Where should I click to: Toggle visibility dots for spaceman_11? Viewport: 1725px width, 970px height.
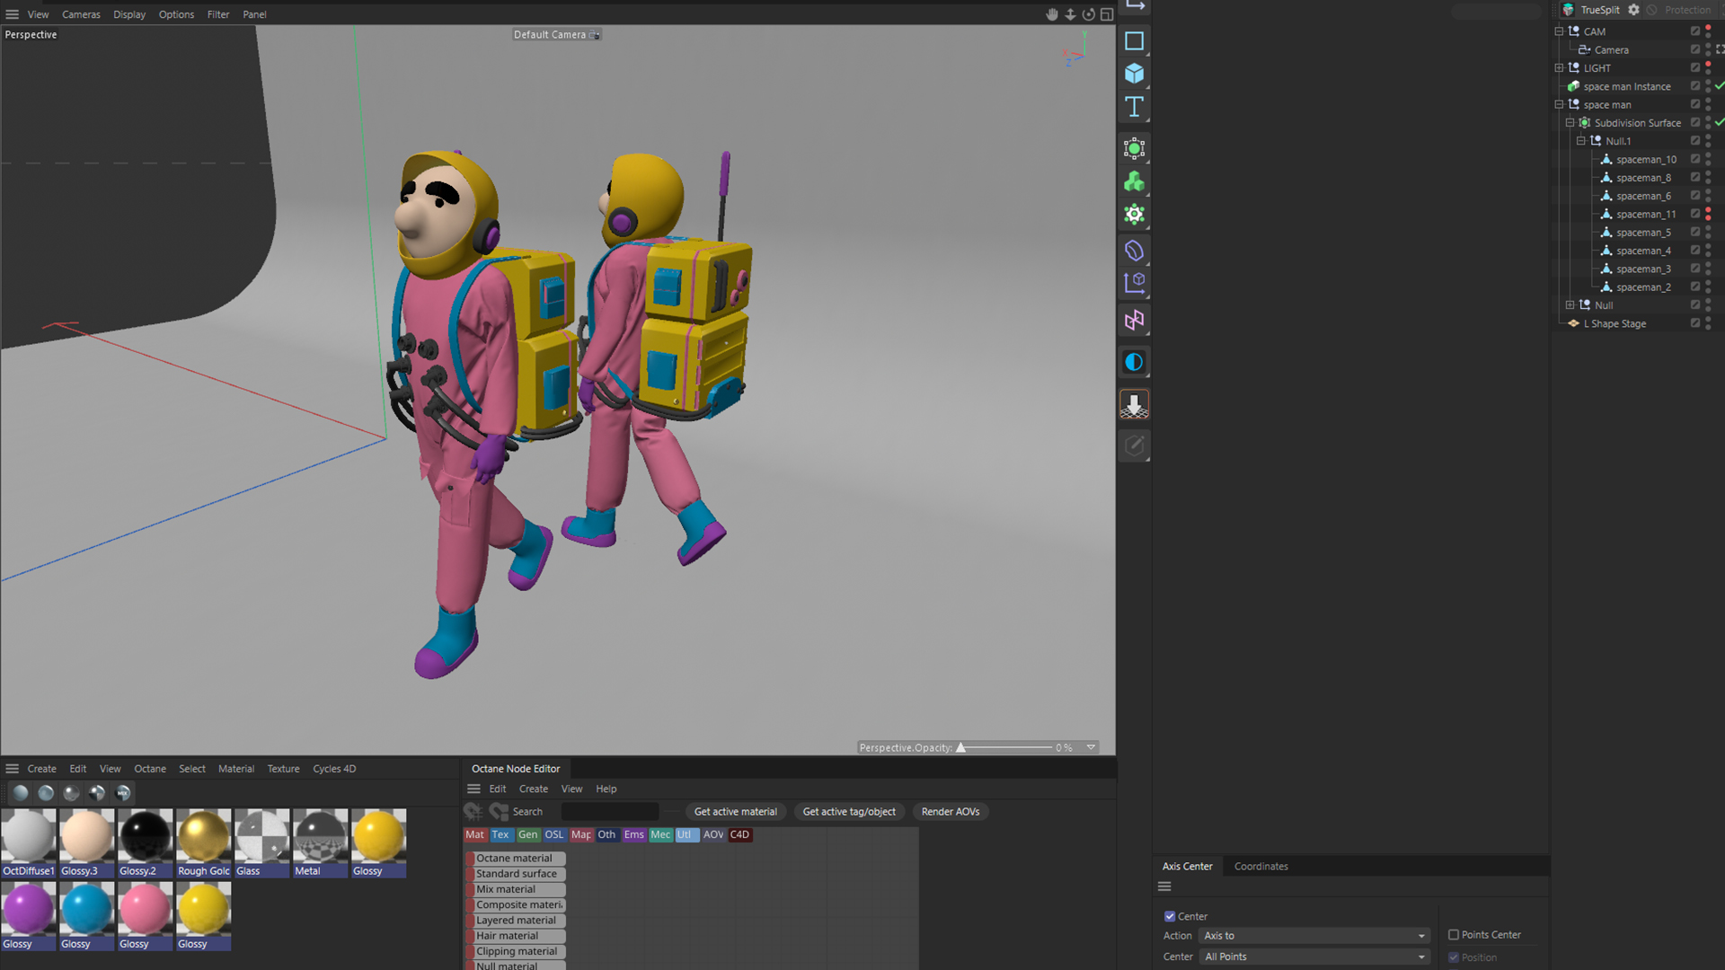[1707, 214]
